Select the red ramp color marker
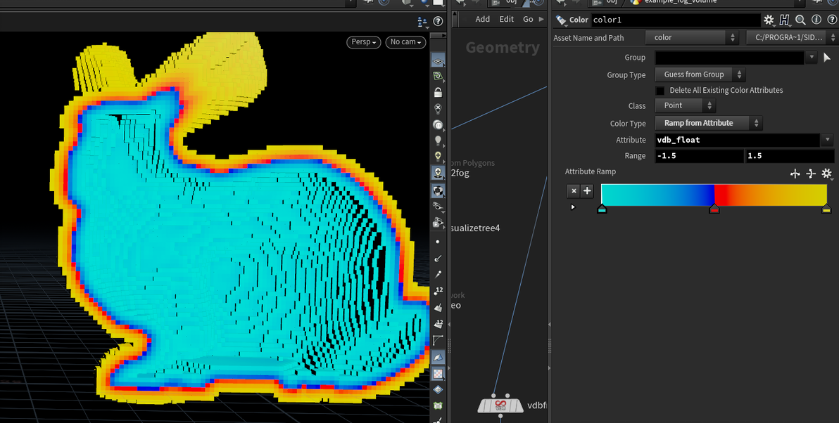Screen dimensions: 839x423 pyautogui.click(x=714, y=209)
